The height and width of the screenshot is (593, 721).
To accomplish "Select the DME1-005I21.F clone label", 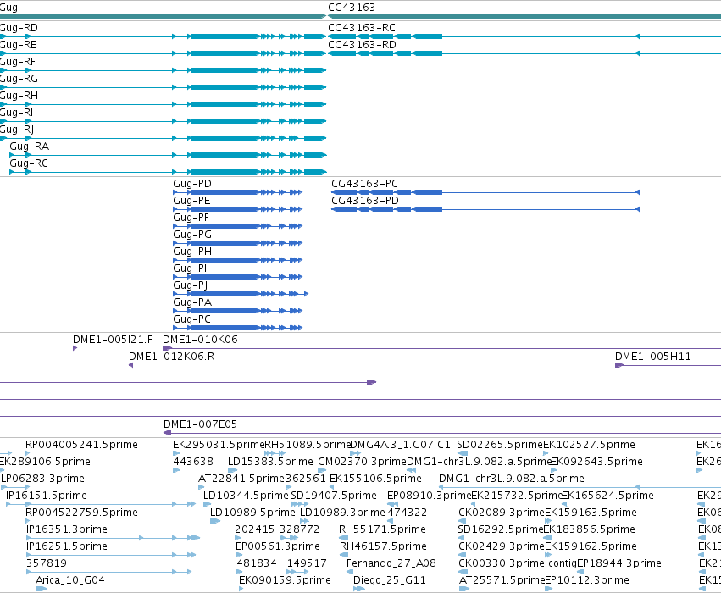I will (x=113, y=340).
